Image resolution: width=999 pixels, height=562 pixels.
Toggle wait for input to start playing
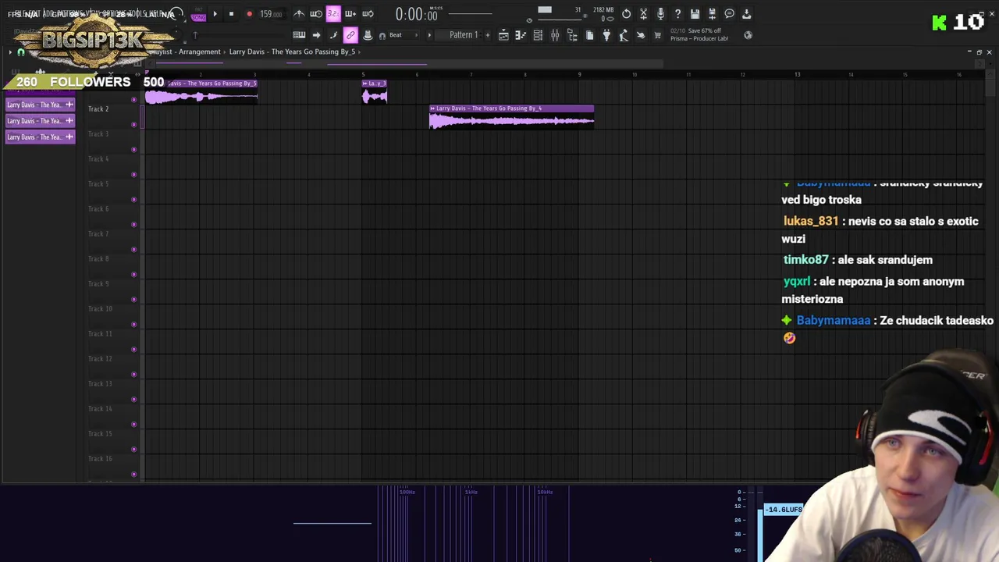click(316, 14)
